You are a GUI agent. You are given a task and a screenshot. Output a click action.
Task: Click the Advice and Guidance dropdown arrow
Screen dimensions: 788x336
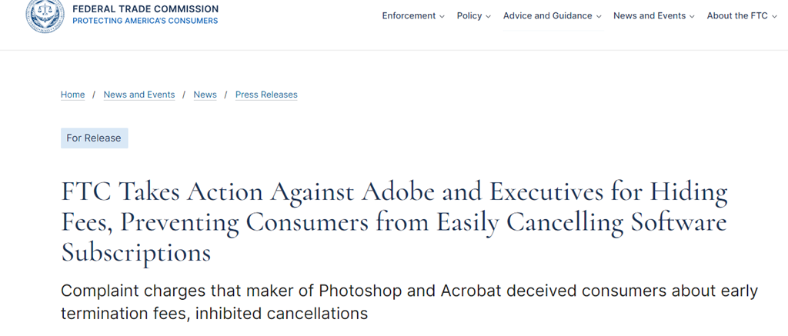(x=598, y=16)
